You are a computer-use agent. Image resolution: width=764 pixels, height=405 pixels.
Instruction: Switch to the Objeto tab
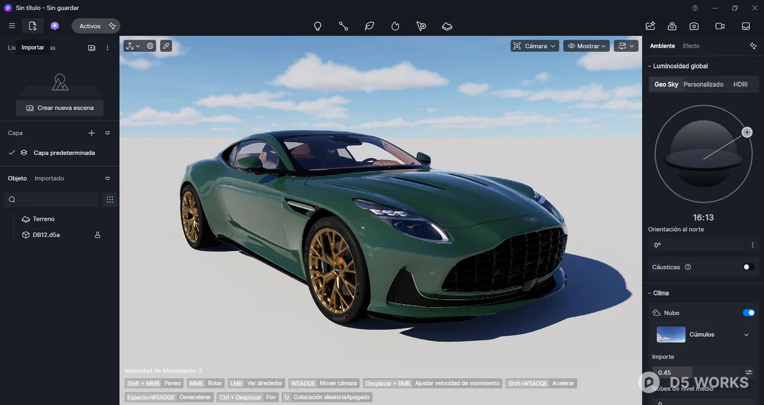[x=17, y=178]
